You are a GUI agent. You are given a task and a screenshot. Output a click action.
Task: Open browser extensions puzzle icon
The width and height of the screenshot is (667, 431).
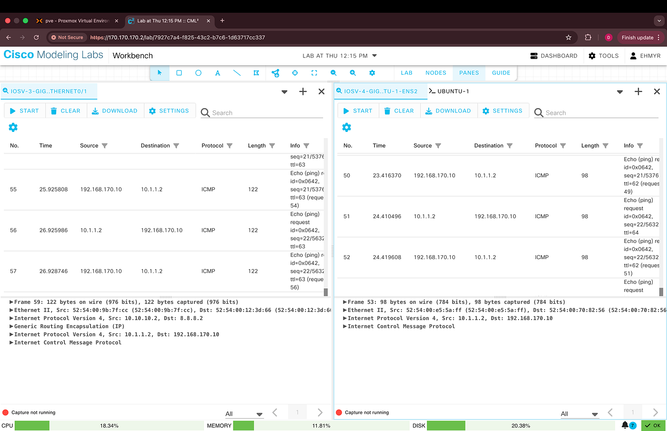coord(588,37)
